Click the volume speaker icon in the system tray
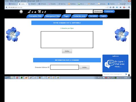This screenshot has height=102, width=136. point(118,78)
